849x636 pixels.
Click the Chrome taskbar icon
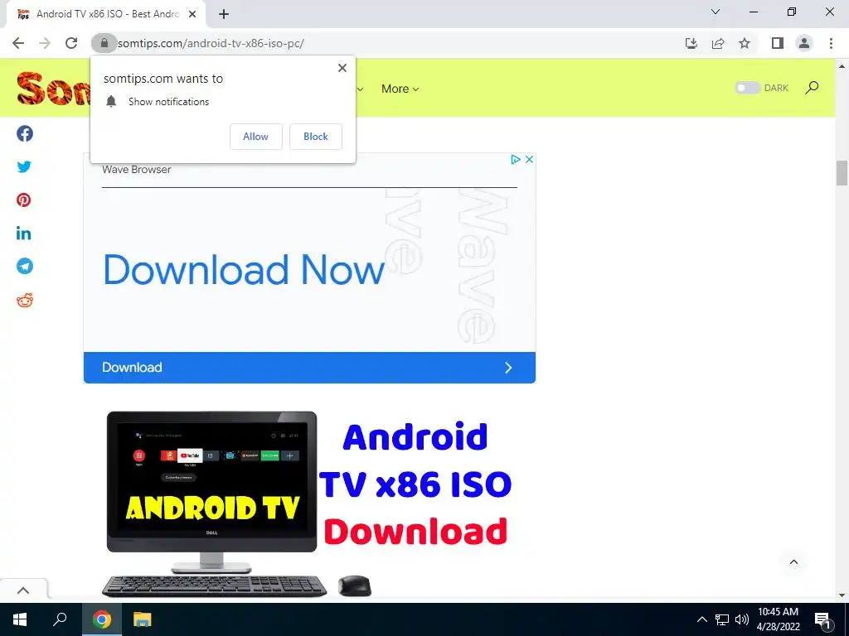(x=102, y=619)
